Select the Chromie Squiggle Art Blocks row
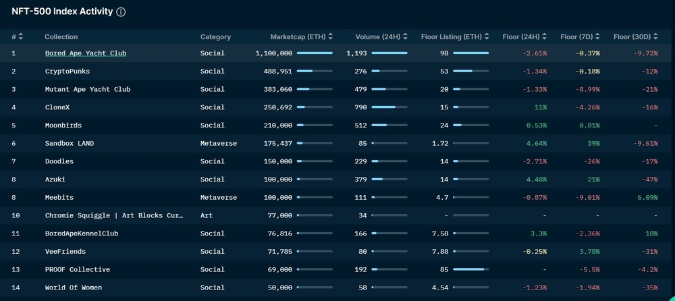Image resolution: width=675 pixels, height=301 pixels. click(337, 215)
